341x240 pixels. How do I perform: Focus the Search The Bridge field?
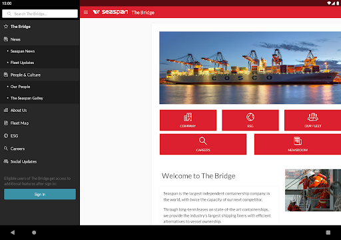point(40,14)
